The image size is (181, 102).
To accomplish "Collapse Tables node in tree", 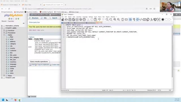I will pos(4,35).
